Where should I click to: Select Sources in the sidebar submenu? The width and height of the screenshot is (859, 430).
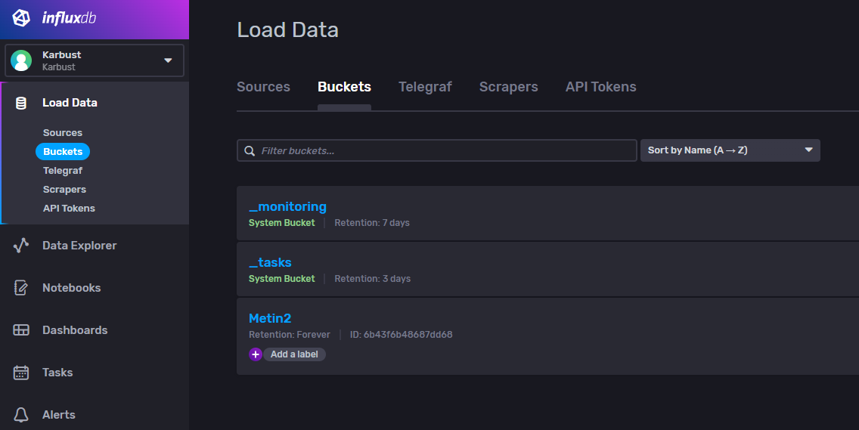click(63, 133)
